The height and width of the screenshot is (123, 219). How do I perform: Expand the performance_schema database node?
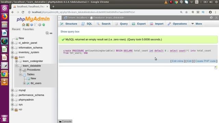click(x=12, y=95)
